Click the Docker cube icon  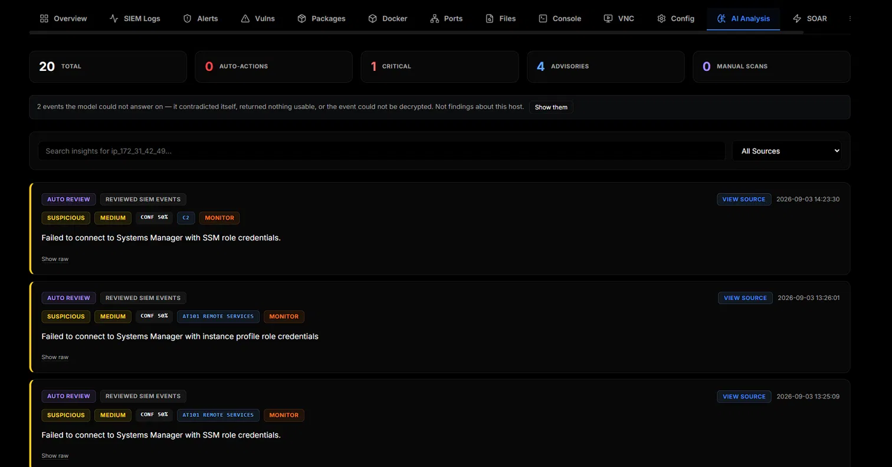click(x=373, y=18)
